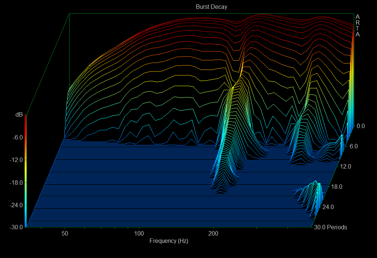Select the 6.0 periods axis label
377x258 pixels.
[x=353, y=146]
